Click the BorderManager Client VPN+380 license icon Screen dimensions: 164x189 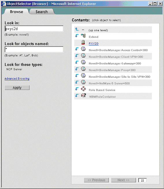83,56
